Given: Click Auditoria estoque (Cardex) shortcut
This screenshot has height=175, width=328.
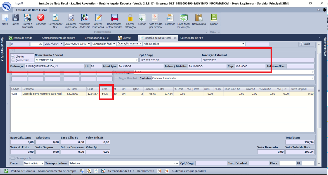Looking at the screenshot, I should (x=188, y=171).
